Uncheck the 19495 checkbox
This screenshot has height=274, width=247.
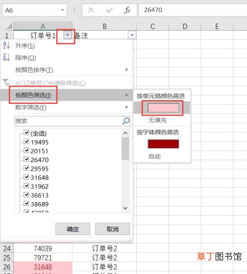26,142
